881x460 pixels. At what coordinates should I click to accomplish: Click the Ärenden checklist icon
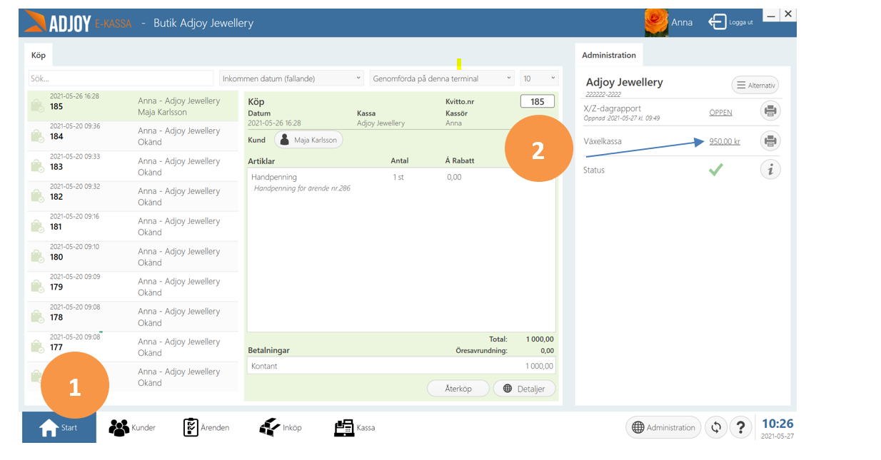click(x=191, y=427)
